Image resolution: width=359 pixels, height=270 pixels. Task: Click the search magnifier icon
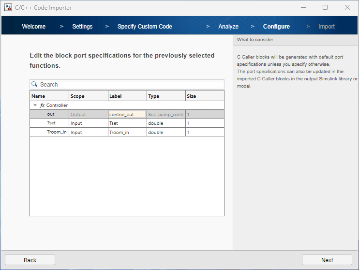34,84
